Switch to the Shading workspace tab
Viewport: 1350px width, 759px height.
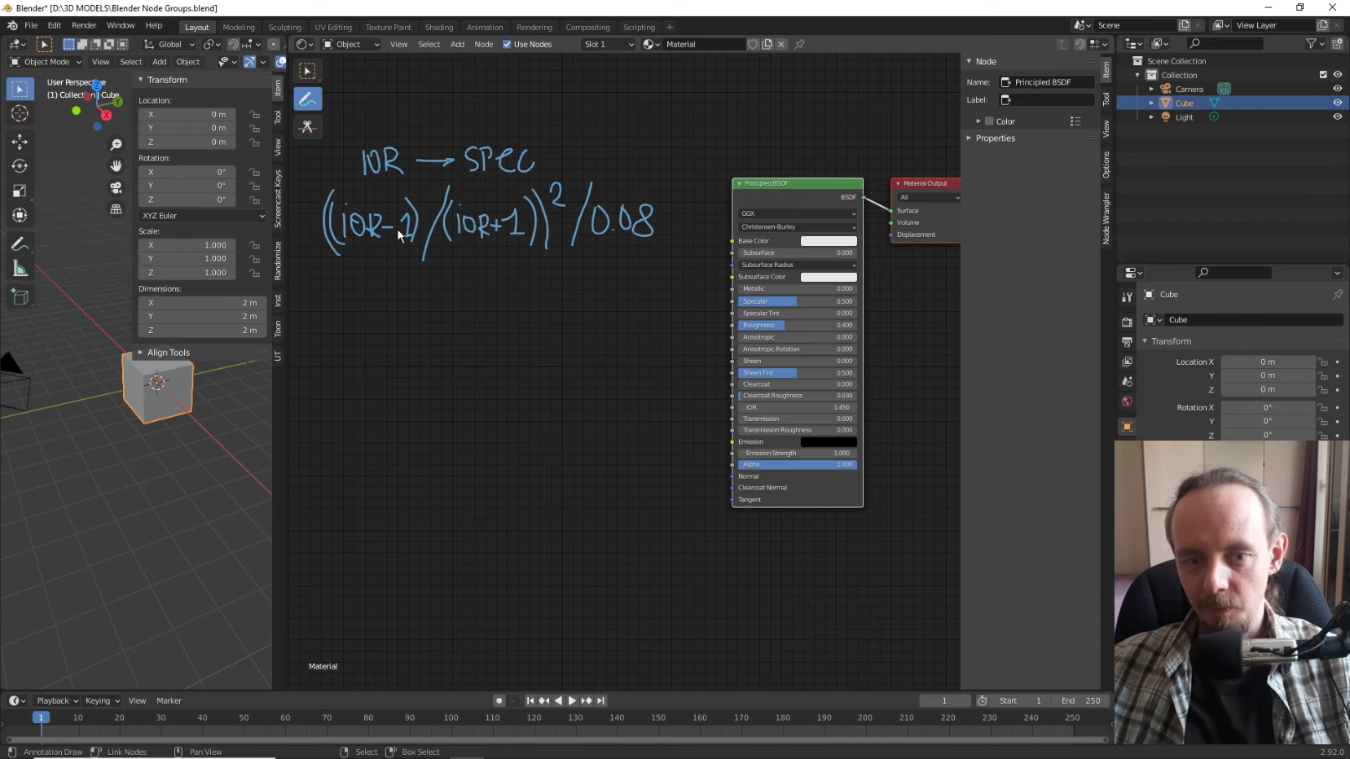[438, 27]
